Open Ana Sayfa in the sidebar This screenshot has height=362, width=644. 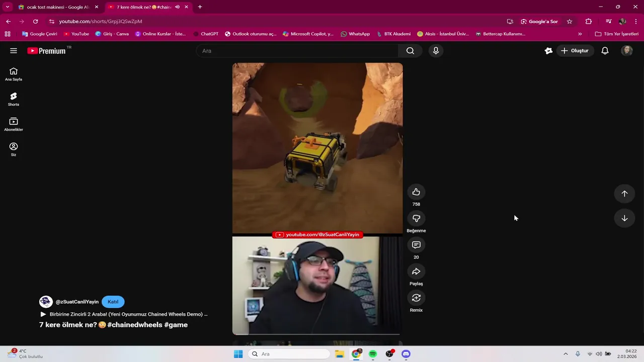14,74
